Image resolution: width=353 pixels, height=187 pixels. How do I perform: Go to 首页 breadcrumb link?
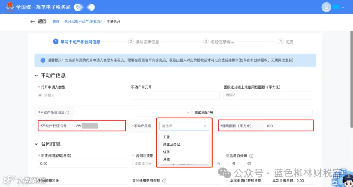tap(56, 22)
